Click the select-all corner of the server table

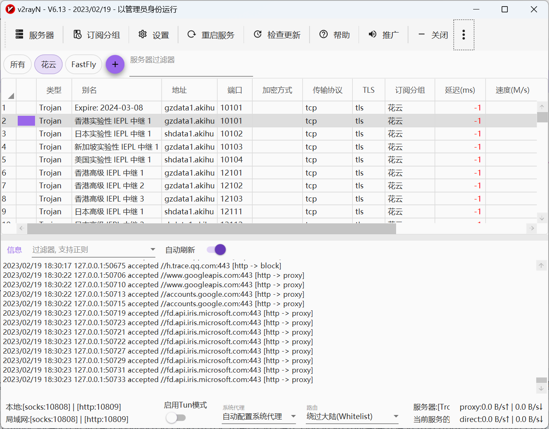9,90
